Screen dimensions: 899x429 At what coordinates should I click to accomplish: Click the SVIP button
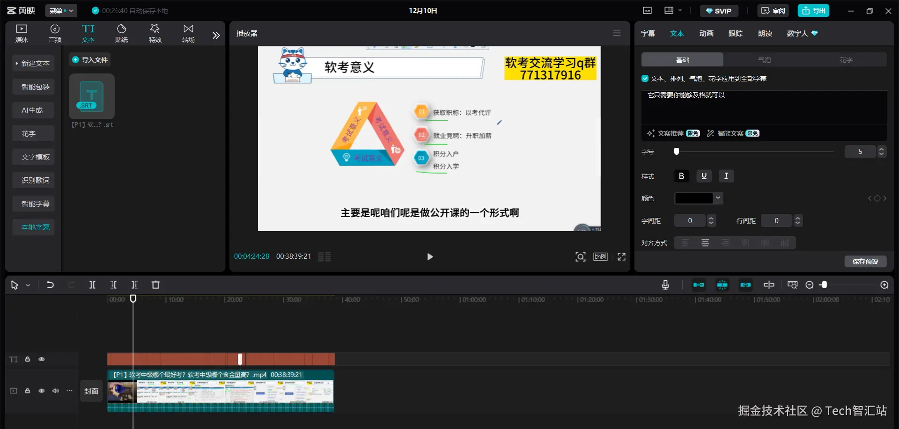[719, 11]
